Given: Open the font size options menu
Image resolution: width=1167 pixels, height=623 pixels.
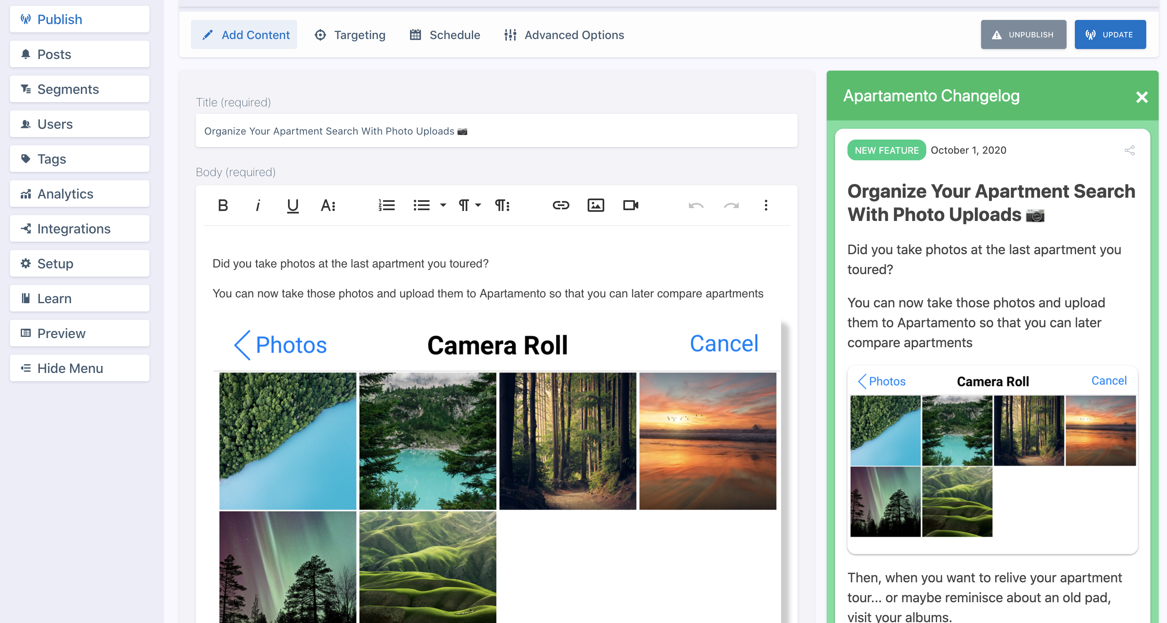Looking at the screenshot, I should (x=328, y=206).
